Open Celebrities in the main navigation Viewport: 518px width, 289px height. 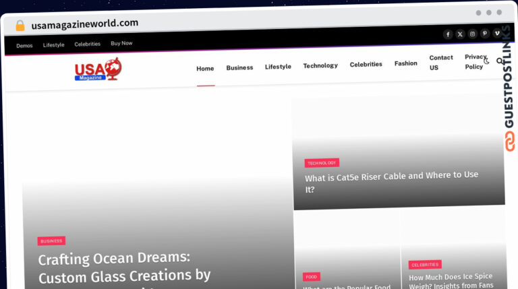366,64
